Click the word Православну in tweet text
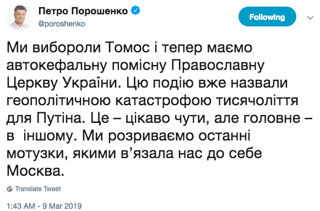This screenshot has height=211, width=320. pos(218,66)
